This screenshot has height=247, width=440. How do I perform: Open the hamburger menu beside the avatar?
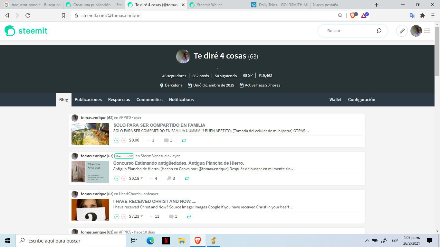click(427, 31)
